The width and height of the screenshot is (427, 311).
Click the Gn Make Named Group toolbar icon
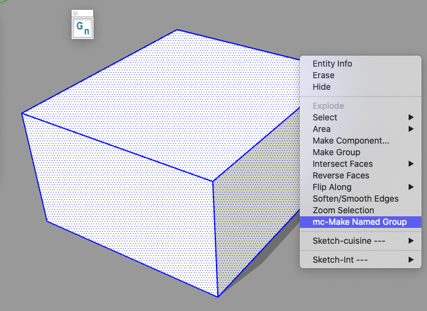pos(83,27)
